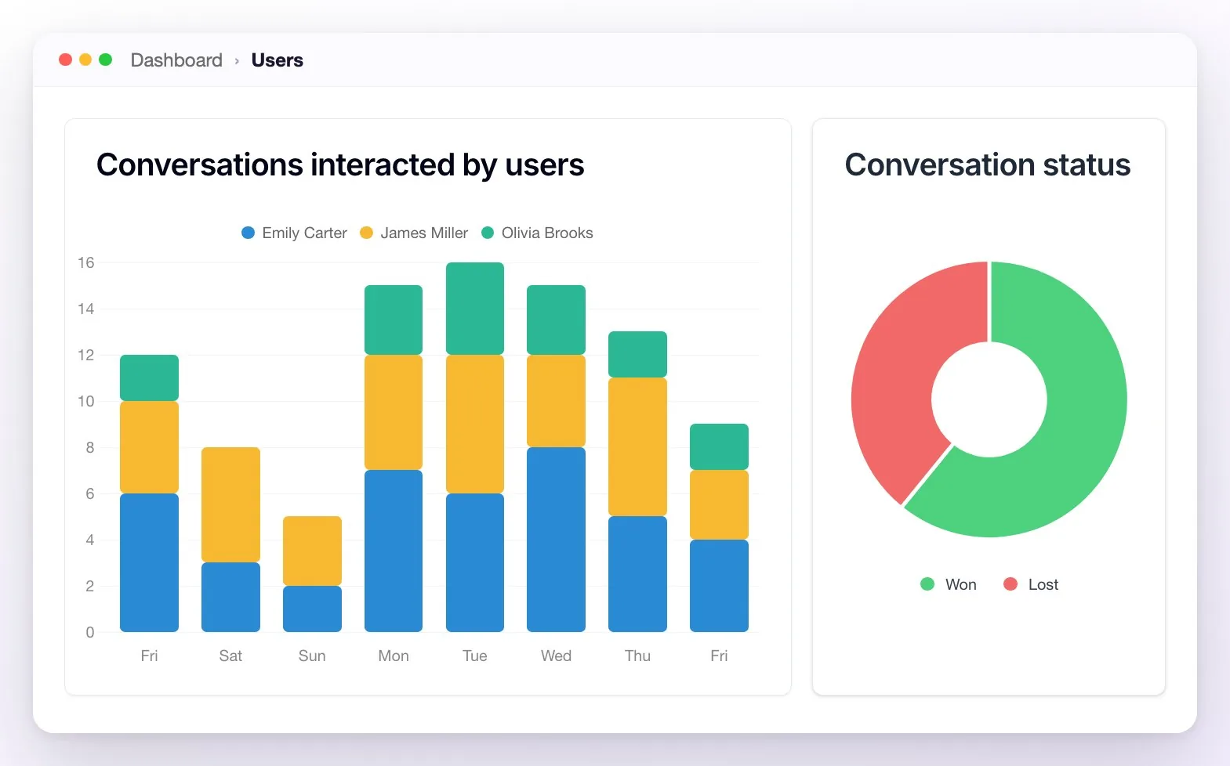This screenshot has width=1230, height=766.
Task: Select Thu bar's yellow segment
Action: pos(637,446)
